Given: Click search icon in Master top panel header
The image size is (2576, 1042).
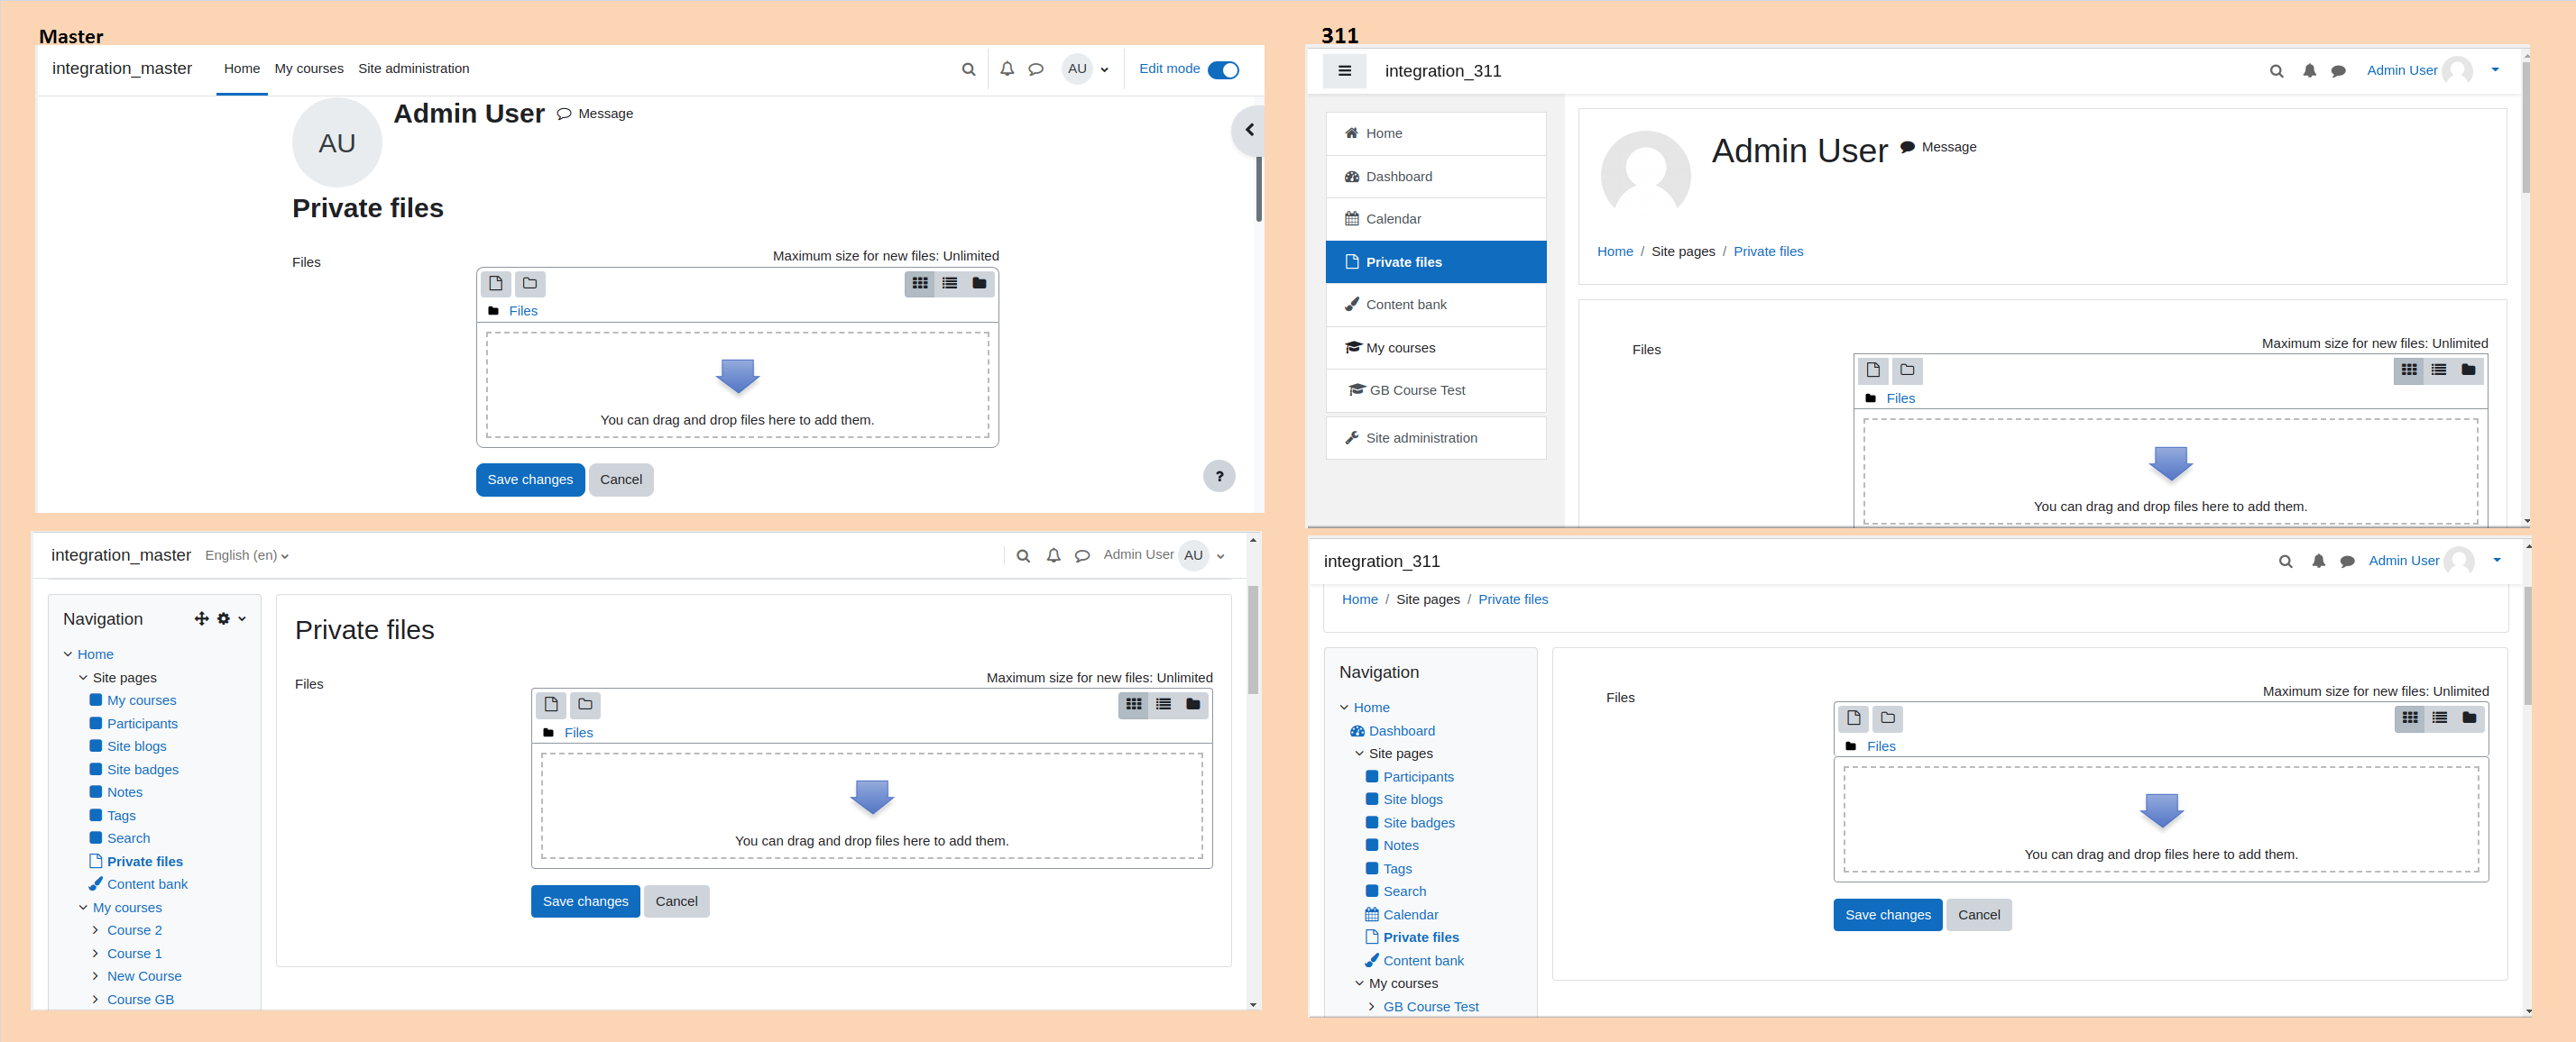Looking at the screenshot, I should [968, 70].
